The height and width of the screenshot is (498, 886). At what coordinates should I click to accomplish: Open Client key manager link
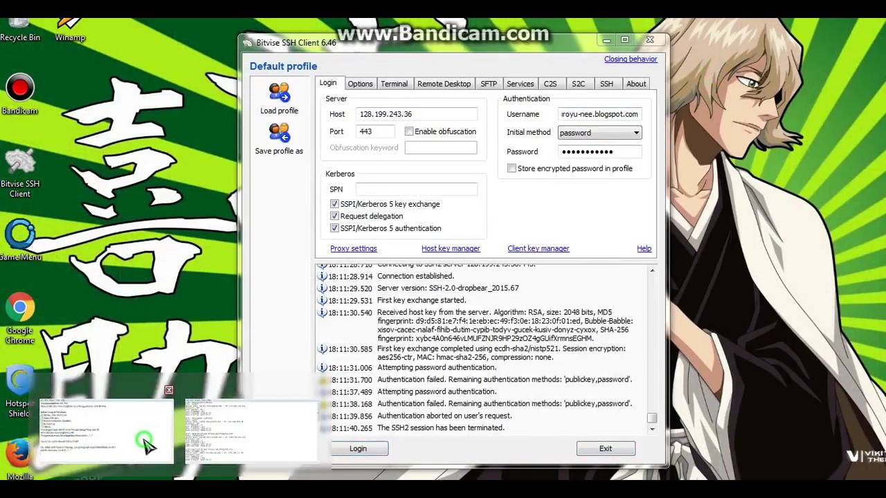(x=539, y=248)
